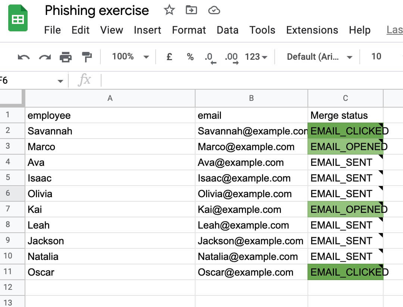This screenshot has width=403, height=307.
Task: Click the Phishing exercise title
Action: [x=97, y=10]
